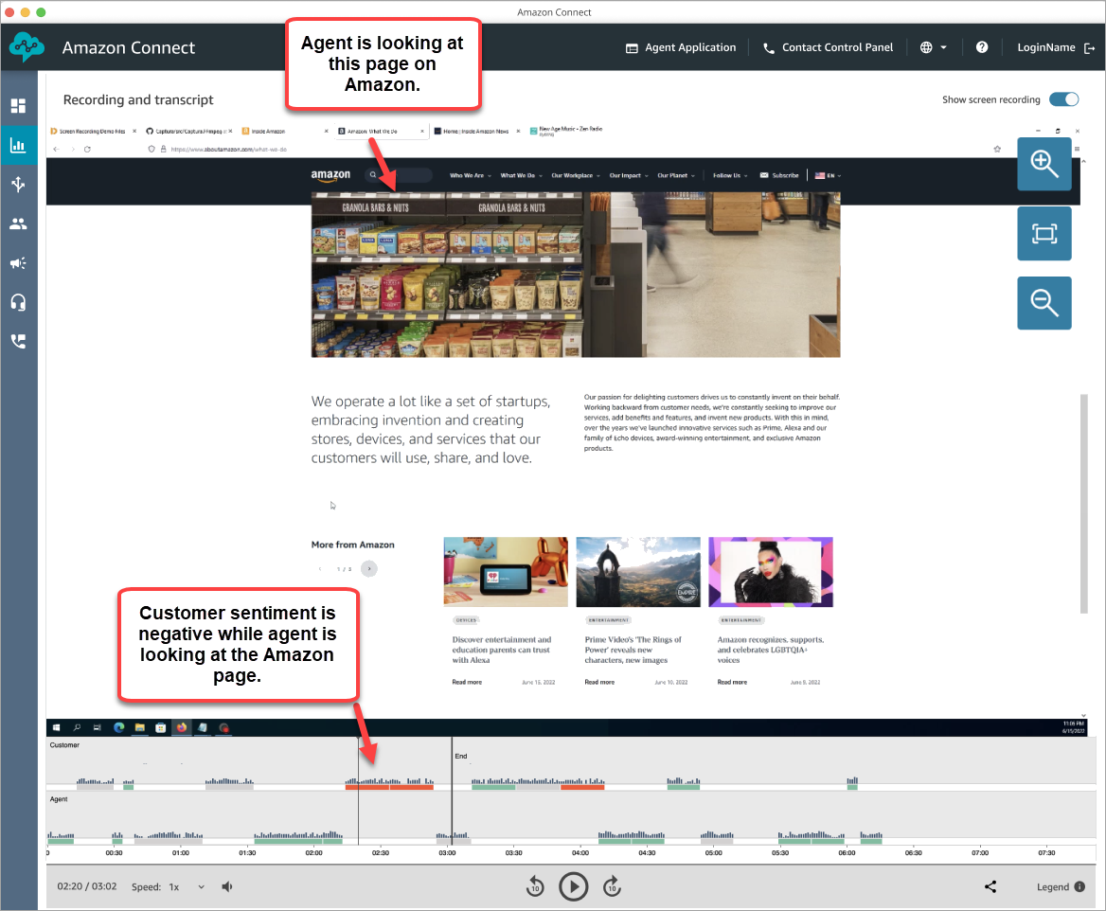This screenshot has width=1106, height=911.
Task: Toggle the Show screen recording switch
Action: (1063, 98)
